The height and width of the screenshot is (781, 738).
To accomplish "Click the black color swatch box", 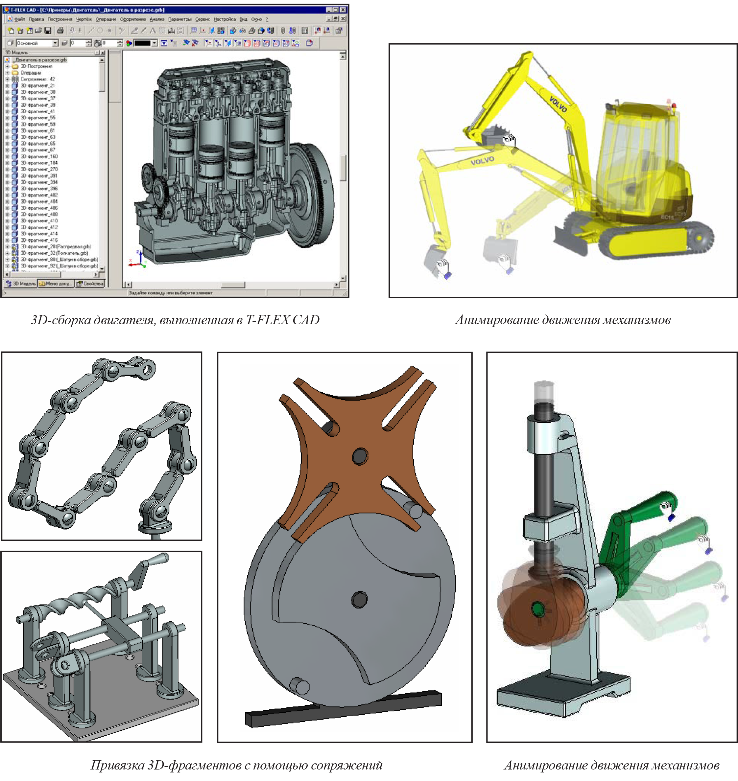I will click(x=142, y=43).
